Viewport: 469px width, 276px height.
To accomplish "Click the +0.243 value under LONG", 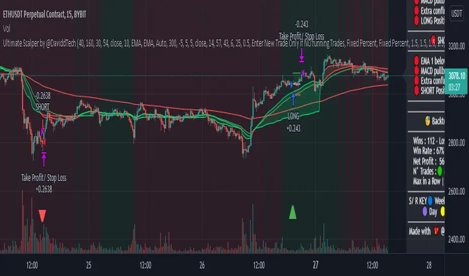I will [x=293, y=128].
